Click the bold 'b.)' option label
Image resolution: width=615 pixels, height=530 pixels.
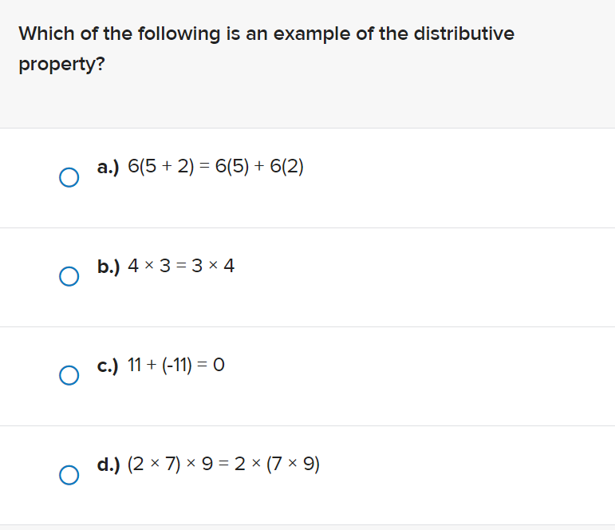(108, 266)
